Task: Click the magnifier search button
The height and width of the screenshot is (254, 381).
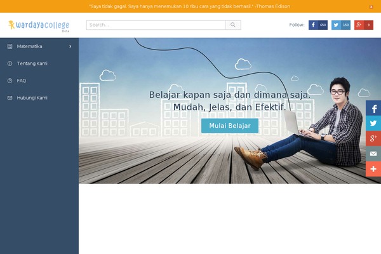Action: click(233, 25)
